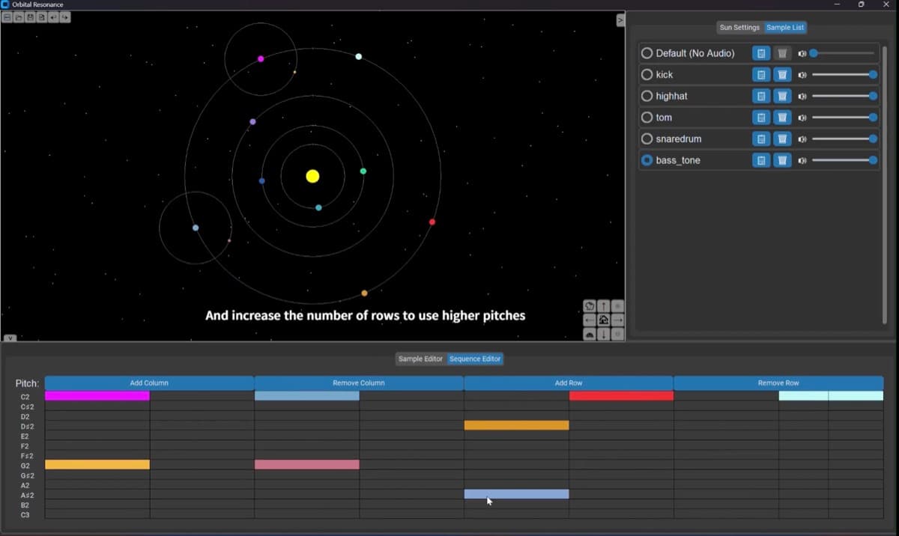
Task: Edit the highhat sample via its edit icon
Action: (761, 96)
